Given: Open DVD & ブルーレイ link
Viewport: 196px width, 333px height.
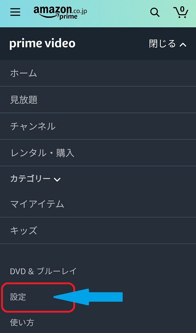Looking at the screenshot, I should click(43, 271).
